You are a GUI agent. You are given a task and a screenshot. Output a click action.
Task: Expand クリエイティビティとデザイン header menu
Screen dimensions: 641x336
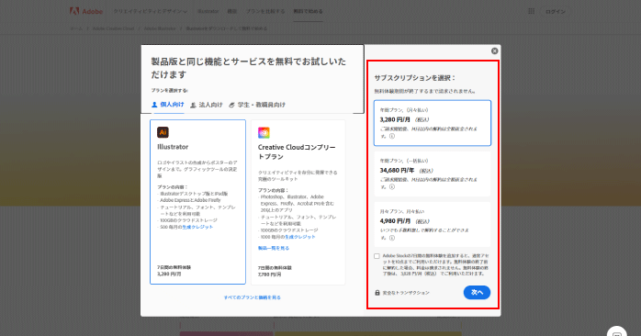click(x=150, y=11)
